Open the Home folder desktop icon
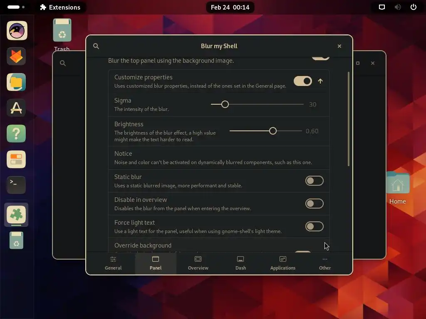The height and width of the screenshot is (319, 426). click(x=397, y=188)
